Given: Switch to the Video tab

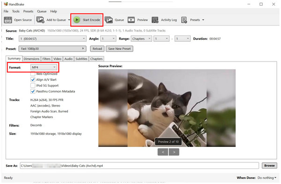Looking at the screenshot, I should (x=57, y=59).
